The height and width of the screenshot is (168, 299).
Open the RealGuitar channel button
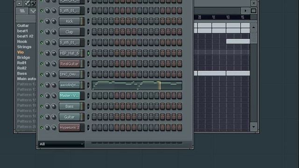click(x=70, y=64)
